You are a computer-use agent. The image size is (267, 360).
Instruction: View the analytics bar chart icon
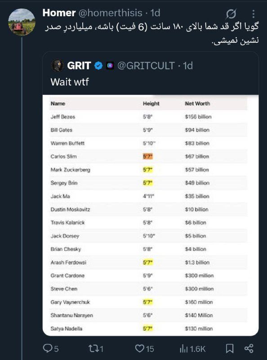point(183,349)
